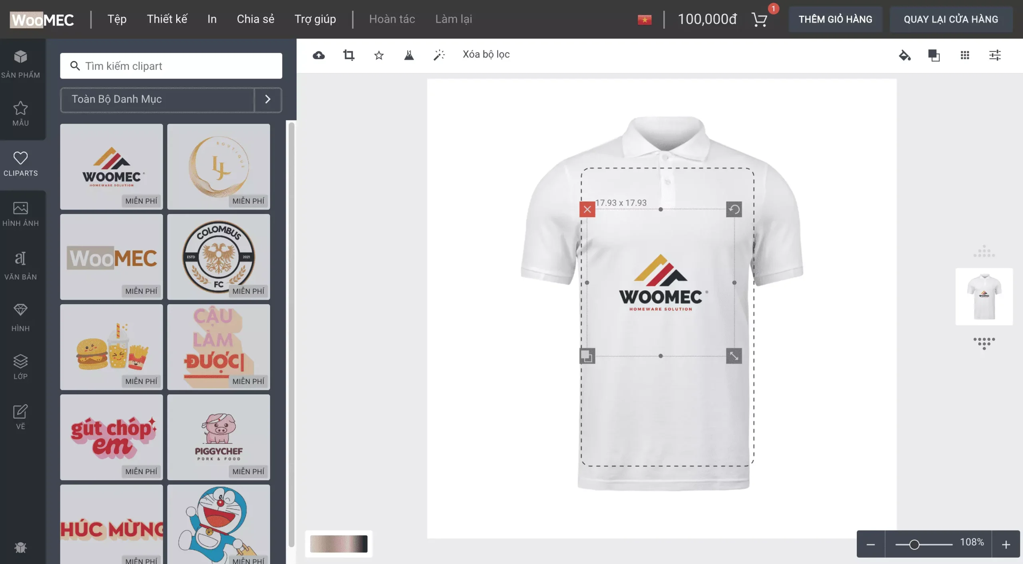Open the transform sliders settings icon
Screen dimensions: 1023x564
pos(995,55)
